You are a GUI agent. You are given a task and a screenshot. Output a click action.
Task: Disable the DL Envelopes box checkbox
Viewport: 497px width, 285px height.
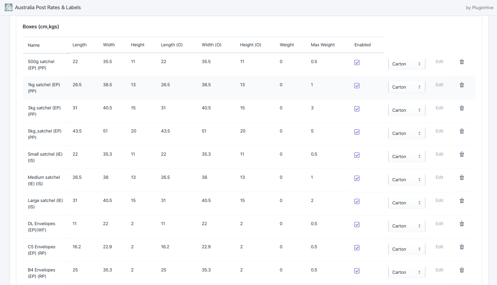click(x=357, y=225)
